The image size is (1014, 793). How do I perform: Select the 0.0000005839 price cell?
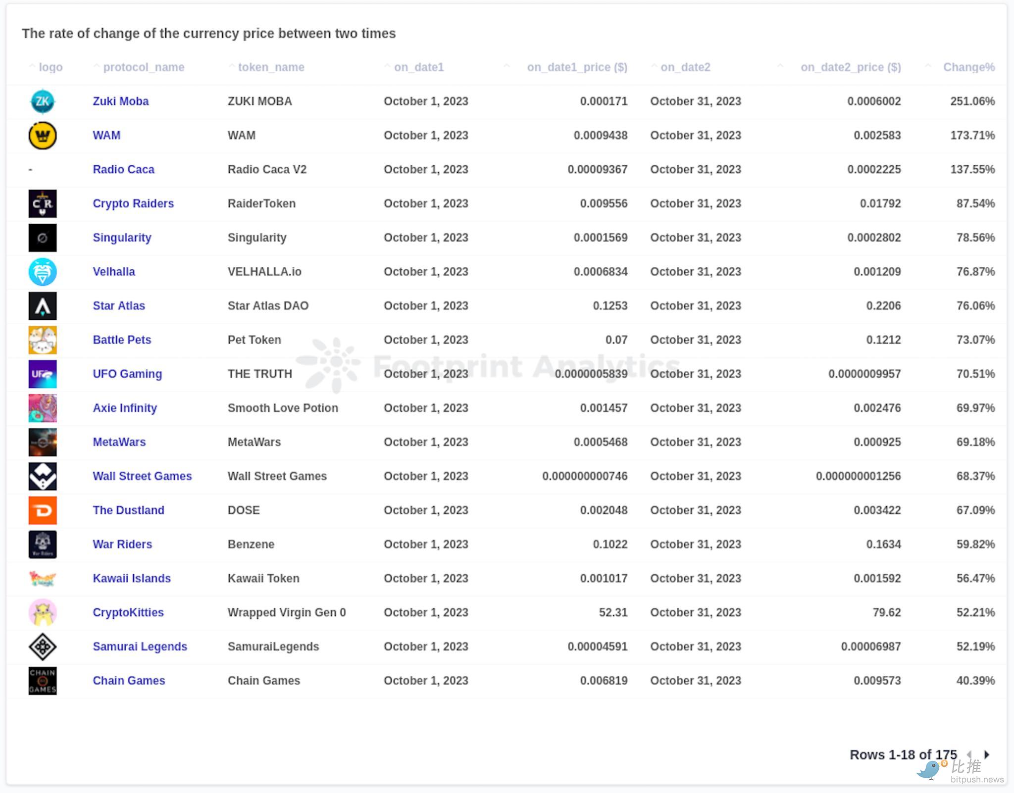(x=591, y=374)
